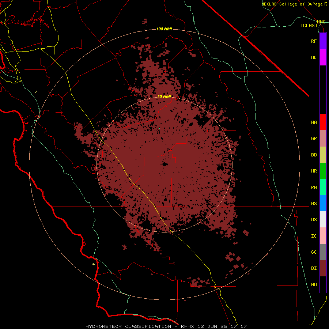Click the GR pink-brown legend swatch
Viewport: 329px width, 329px height.
click(323, 139)
